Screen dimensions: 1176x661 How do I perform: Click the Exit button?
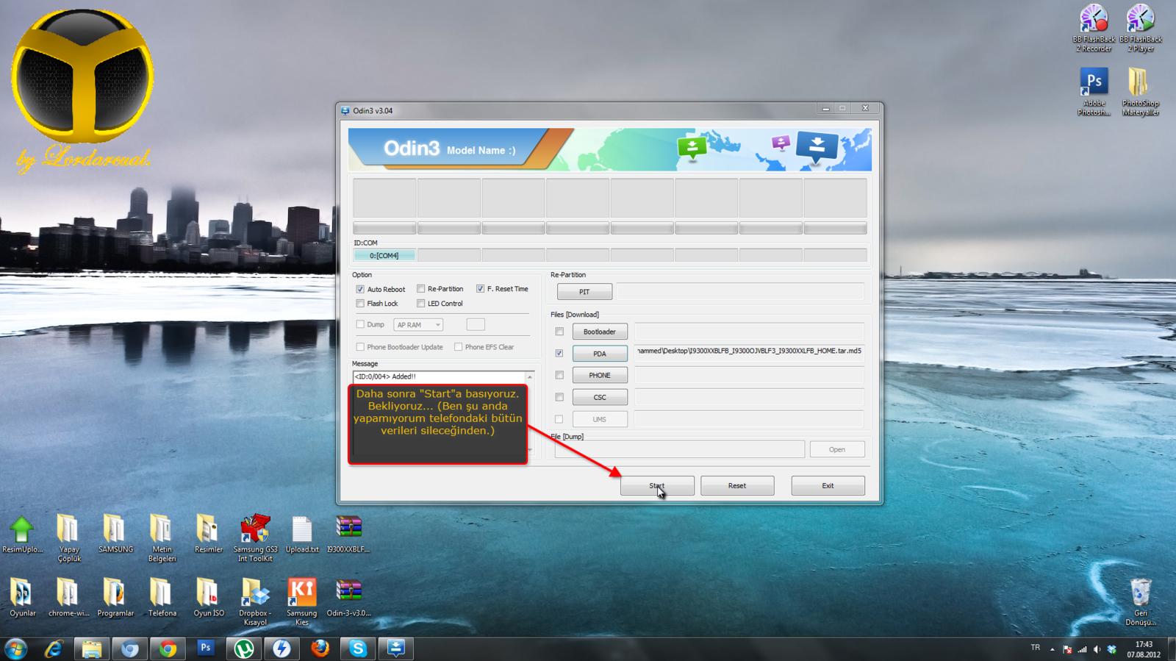point(828,485)
